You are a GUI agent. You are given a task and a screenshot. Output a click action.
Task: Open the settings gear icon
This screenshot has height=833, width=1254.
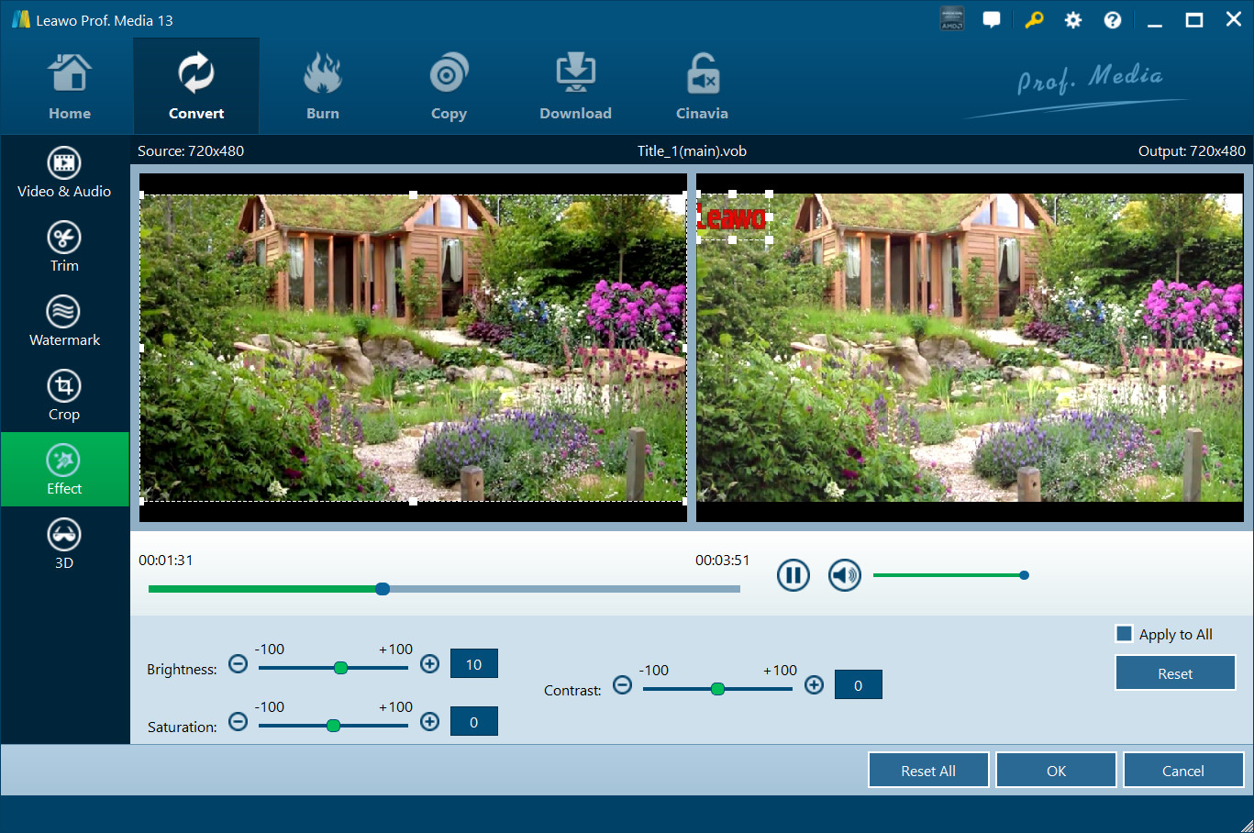(1073, 20)
